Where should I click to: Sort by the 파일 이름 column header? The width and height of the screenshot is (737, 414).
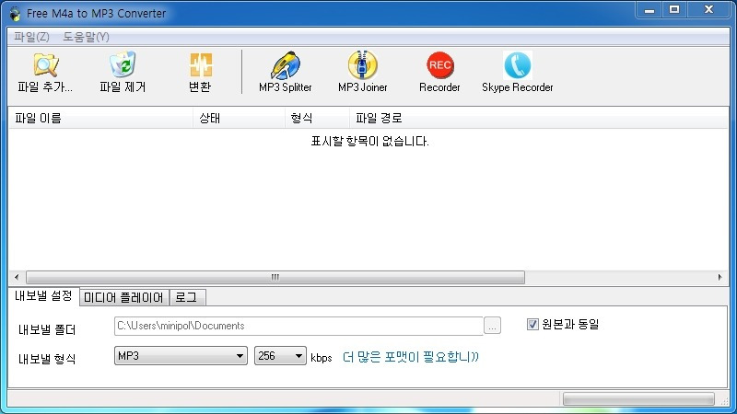point(100,119)
